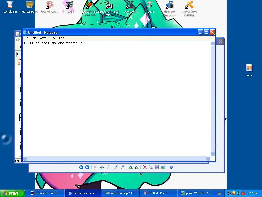Click Notepad horizontal scrollbar left arrow
Screen dimensions: 262x197
click(x=25, y=159)
